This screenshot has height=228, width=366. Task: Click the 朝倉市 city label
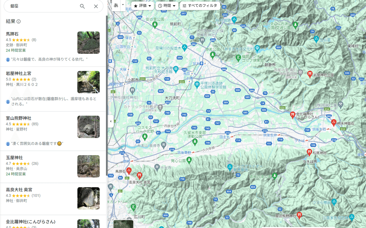click(x=270, y=65)
